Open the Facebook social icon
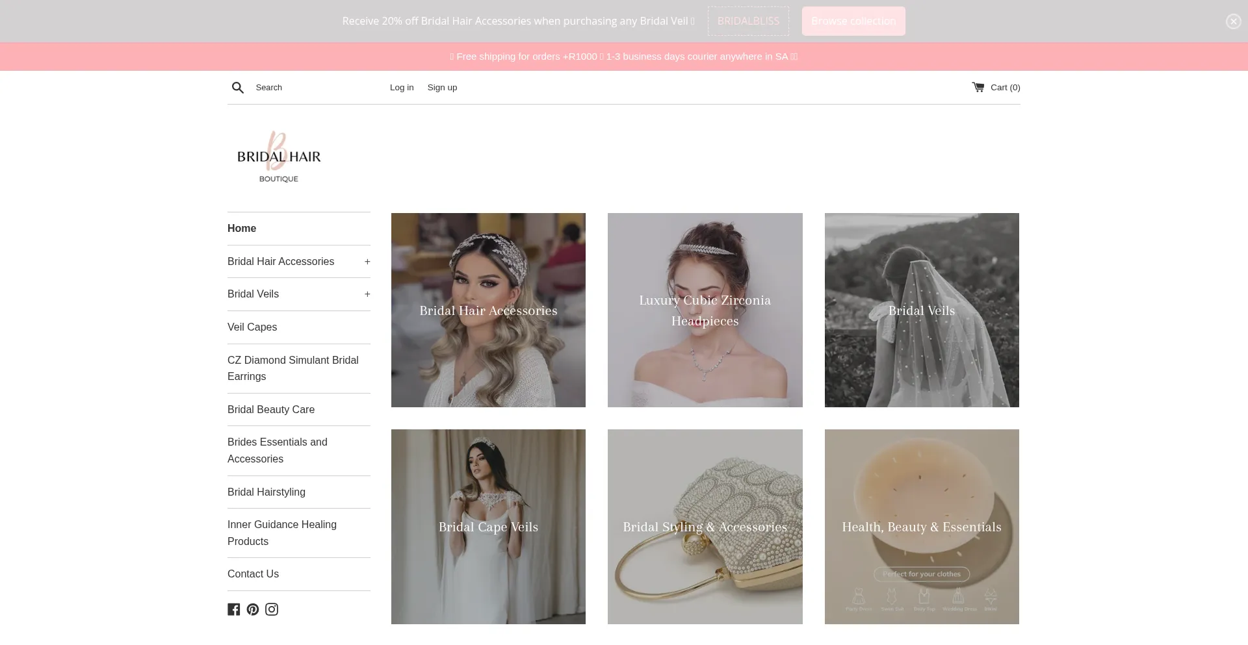This screenshot has width=1248, height=645. click(x=234, y=609)
